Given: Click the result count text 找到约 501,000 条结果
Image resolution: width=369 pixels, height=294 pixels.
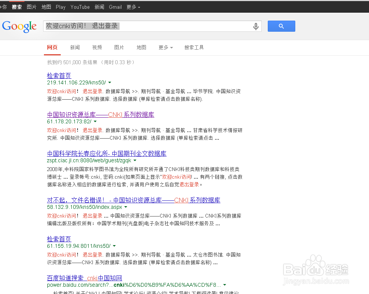Looking at the screenshot, I should [72, 62].
